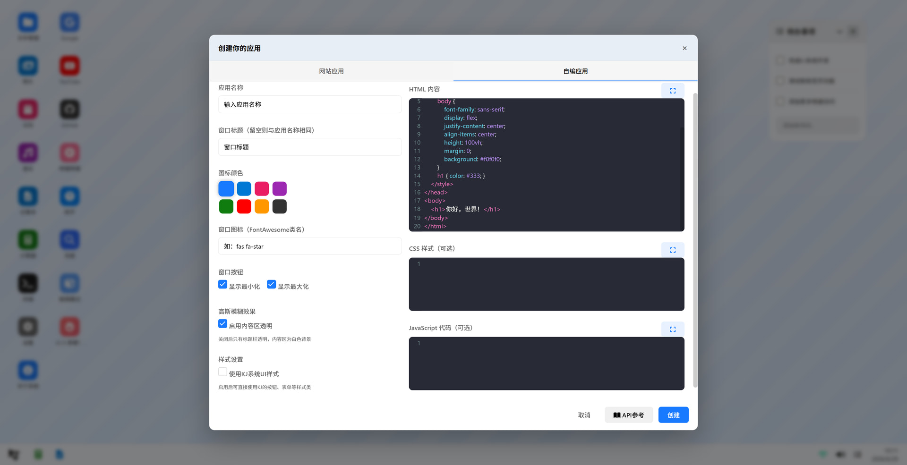Click the book icon in API参考 button
Image resolution: width=907 pixels, height=465 pixels.
617,415
